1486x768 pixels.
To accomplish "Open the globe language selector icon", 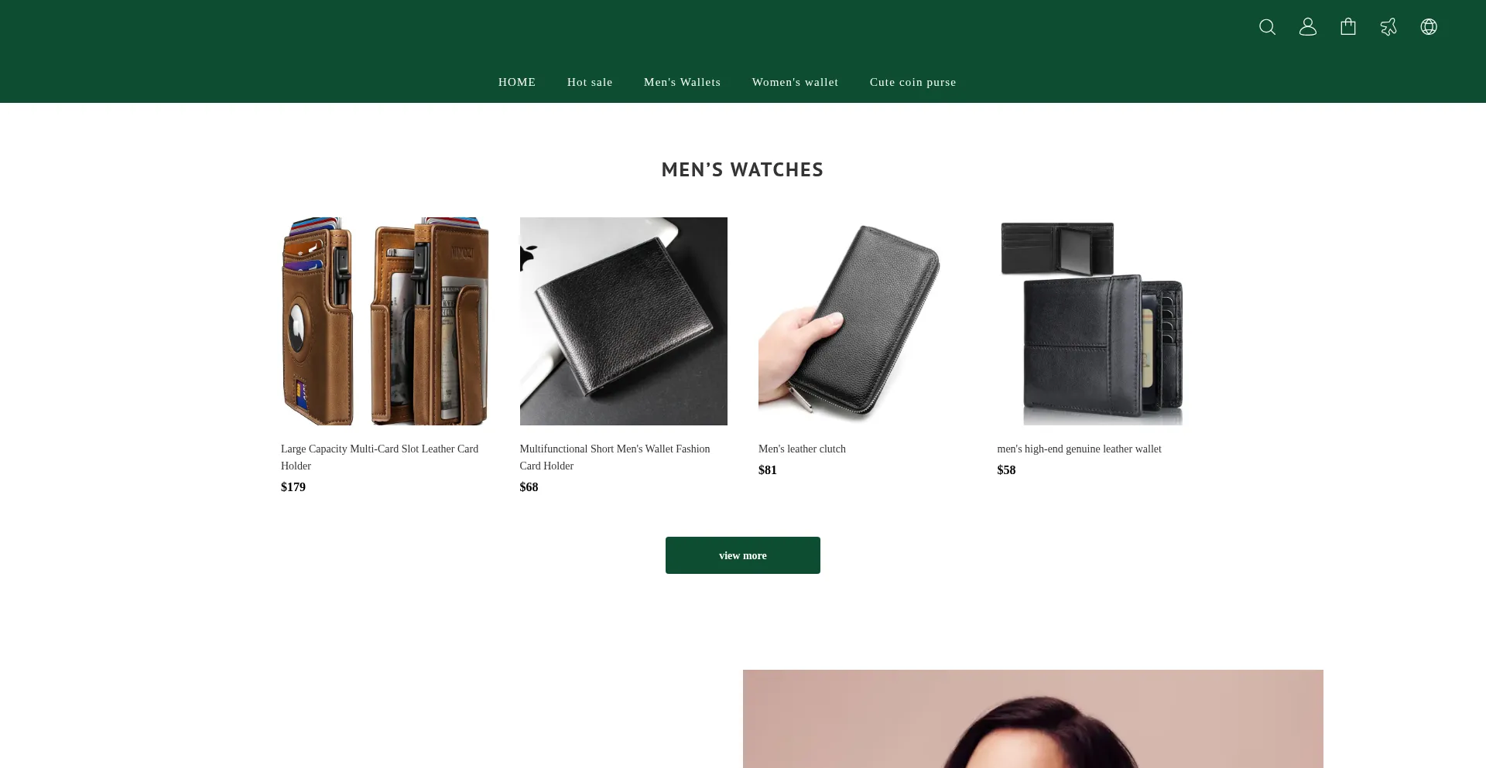I will click(1429, 27).
